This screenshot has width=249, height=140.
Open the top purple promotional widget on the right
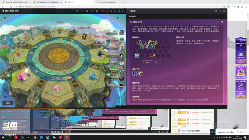pyautogui.click(x=241, y=51)
